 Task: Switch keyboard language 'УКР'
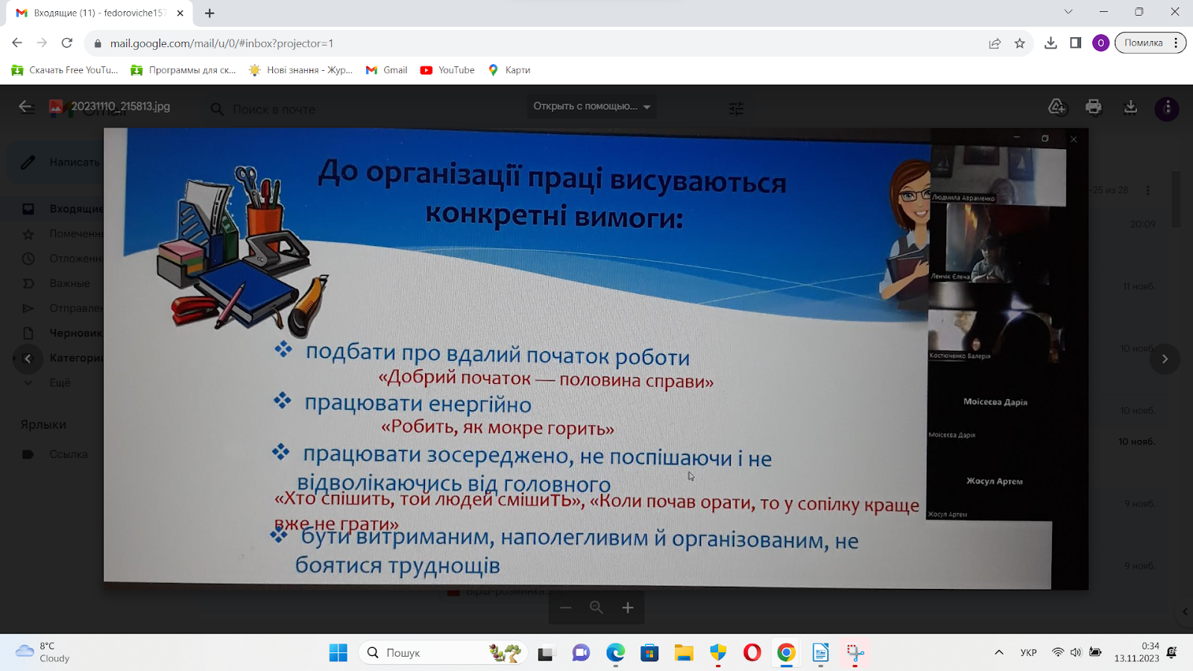pyautogui.click(x=1028, y=652)
